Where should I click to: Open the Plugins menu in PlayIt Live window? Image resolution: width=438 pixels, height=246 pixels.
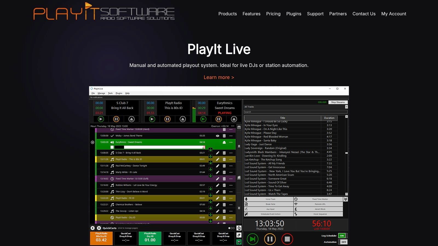pyautogui.click(x=119, y=93)
